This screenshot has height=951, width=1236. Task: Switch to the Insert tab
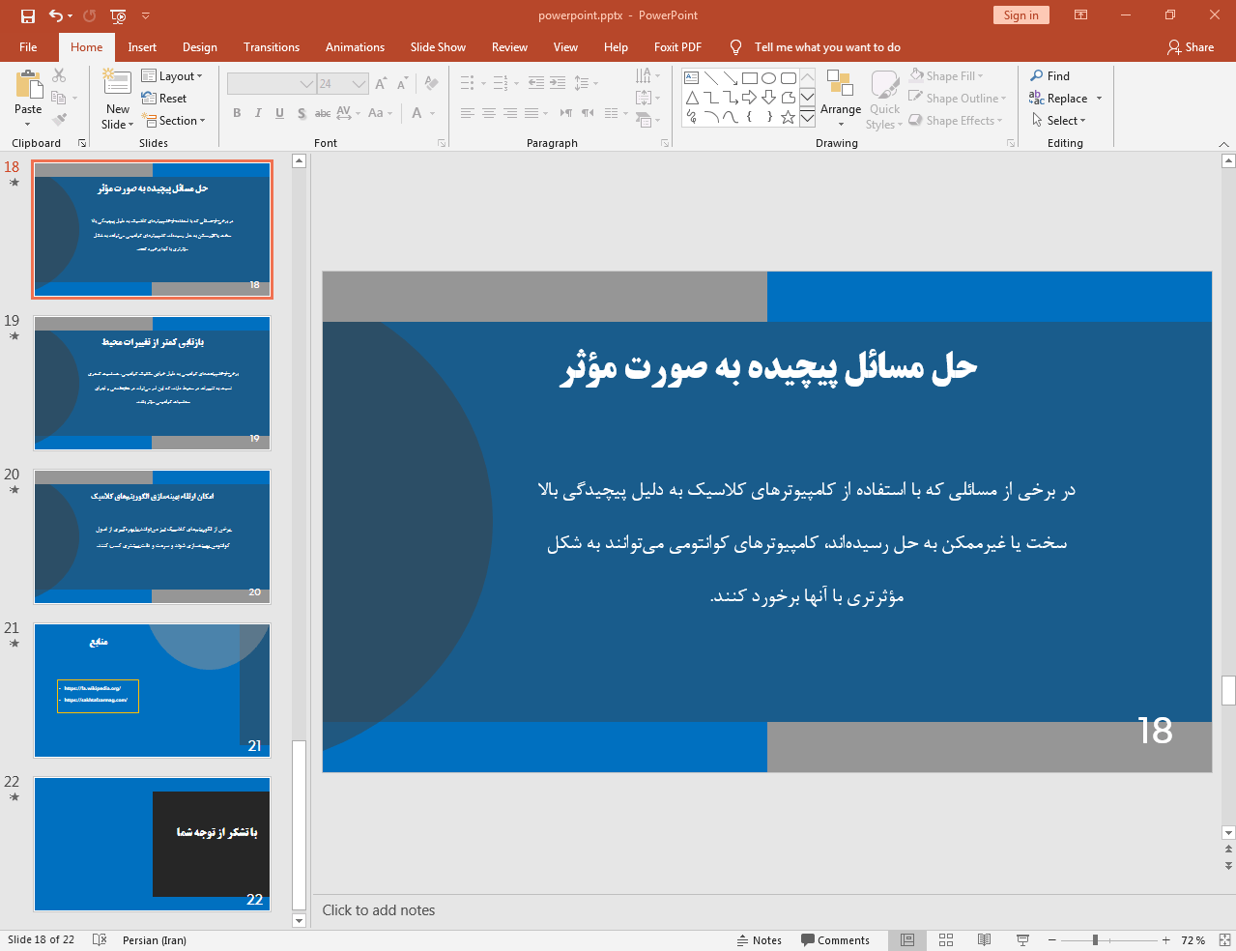pyautogui.click(x=142, y=46)
